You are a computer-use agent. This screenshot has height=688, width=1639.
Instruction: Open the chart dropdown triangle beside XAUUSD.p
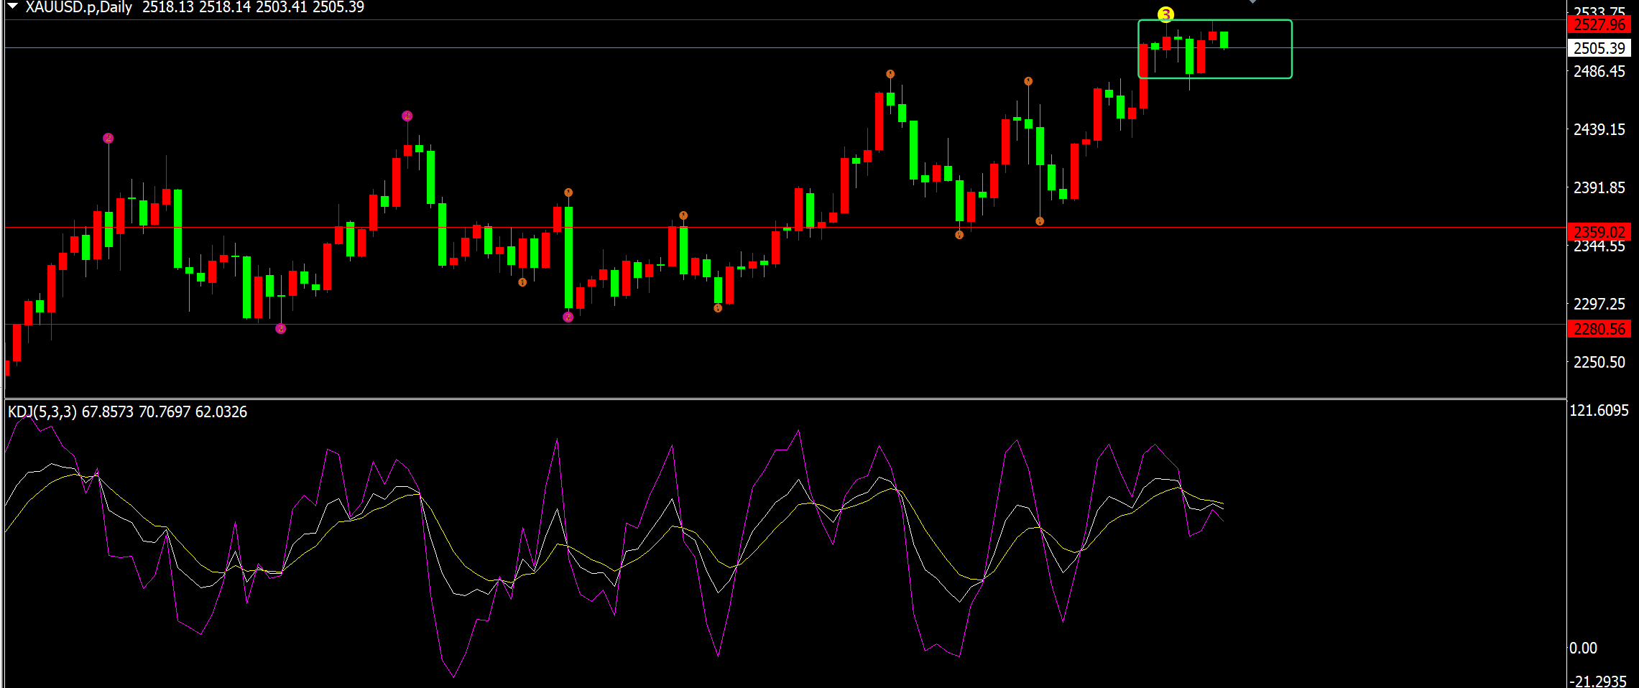(x=12, y=6)
